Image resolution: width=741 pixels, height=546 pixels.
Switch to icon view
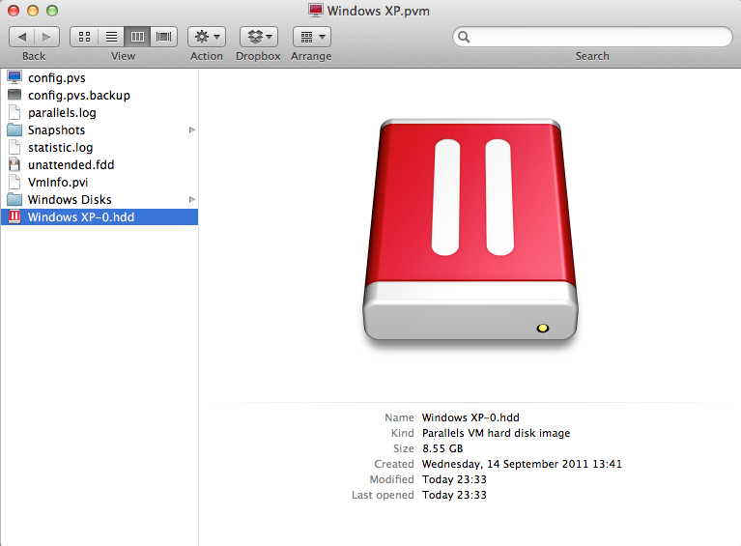coord(84,37)
